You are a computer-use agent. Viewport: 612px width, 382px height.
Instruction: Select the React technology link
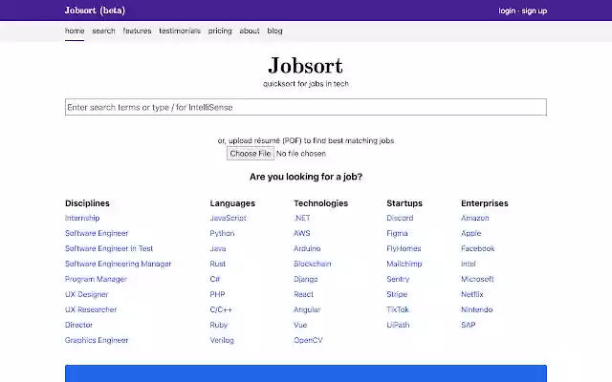[304, 294]
